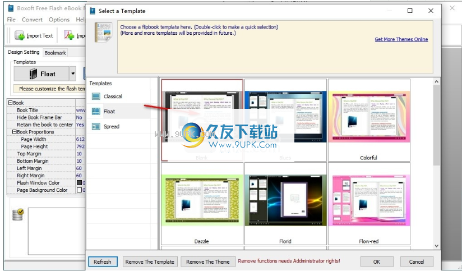The width and height of the screenshot is (462, 271).
Task: Select the Flow-red template thumbnail
Action: 369,204
